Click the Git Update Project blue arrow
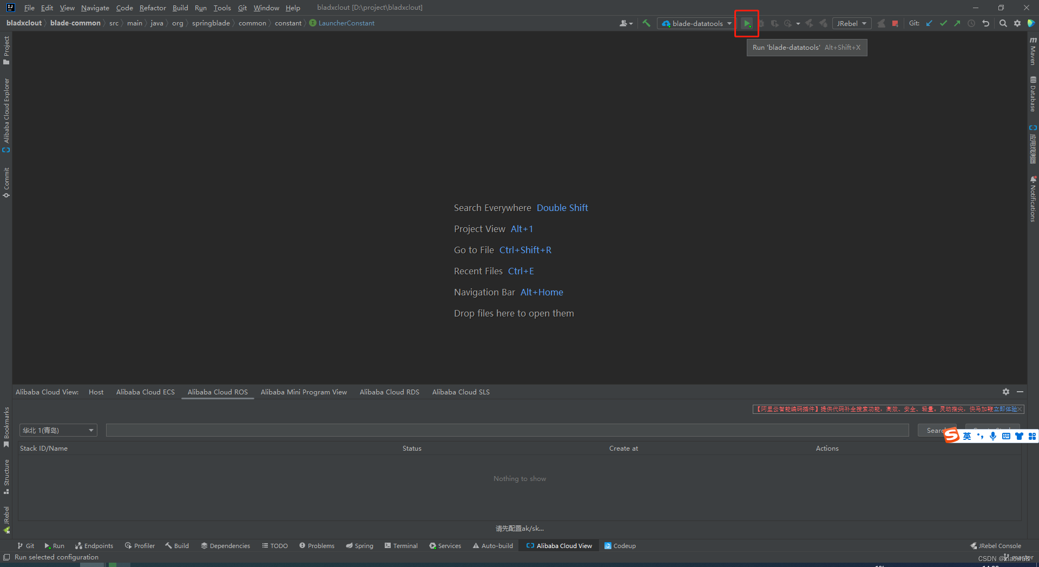Screen dimensions: 1039x567 tap(929, 23)
